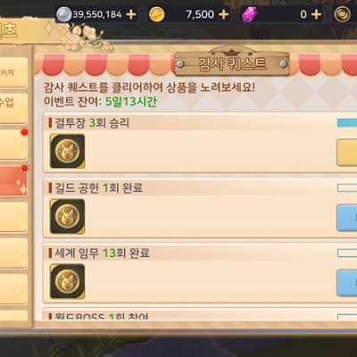Screen dimensions: 357x357
Task: Select the sidebar tab ending in 키지
Action: (x=12, y=72)
